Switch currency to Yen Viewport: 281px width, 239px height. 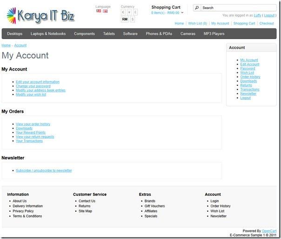point(129,12)
